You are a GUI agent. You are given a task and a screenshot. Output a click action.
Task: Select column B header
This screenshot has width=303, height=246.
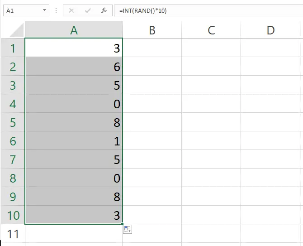point(152,30)
